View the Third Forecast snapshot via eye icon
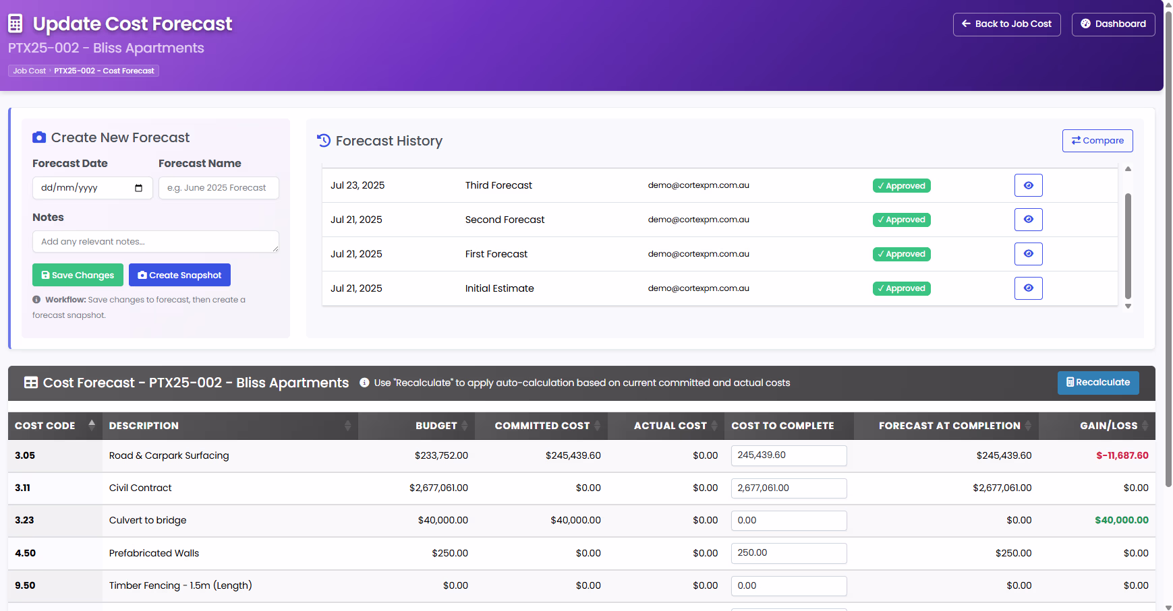 1028,185
